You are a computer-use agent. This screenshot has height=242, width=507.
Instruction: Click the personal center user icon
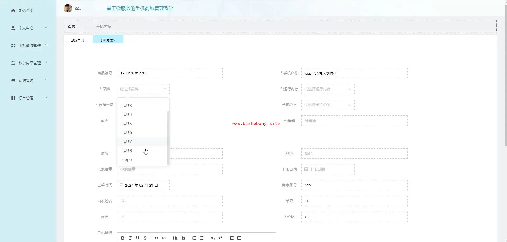13,28
